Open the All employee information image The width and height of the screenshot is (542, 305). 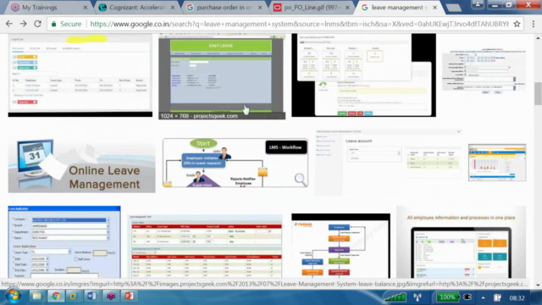tap(461, 242)
